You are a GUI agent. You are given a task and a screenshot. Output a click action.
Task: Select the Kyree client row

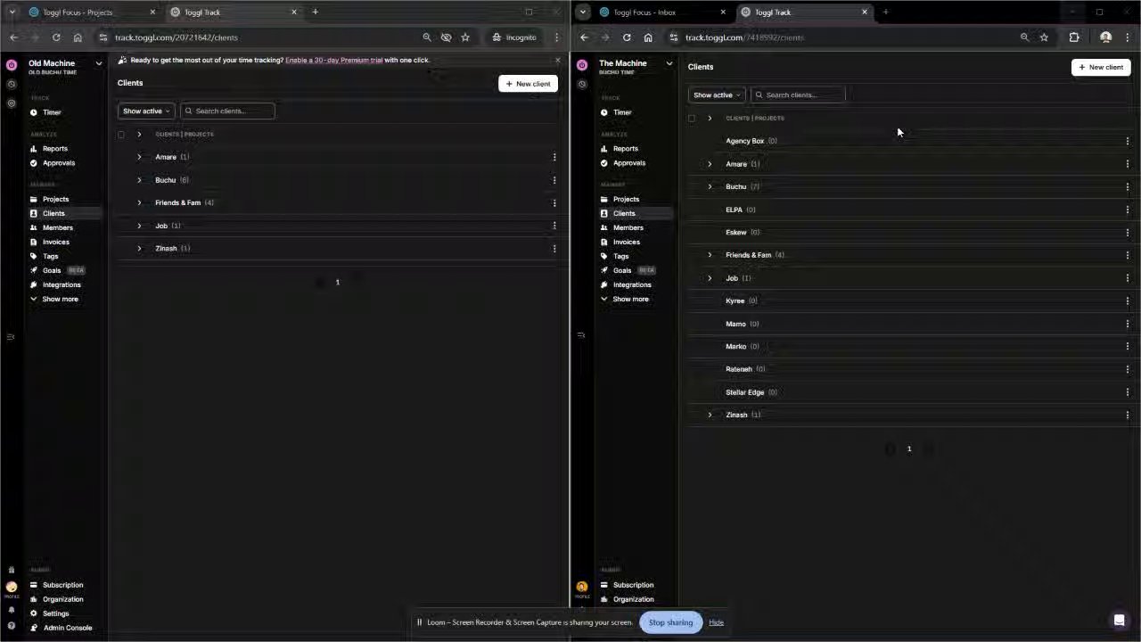909,301
